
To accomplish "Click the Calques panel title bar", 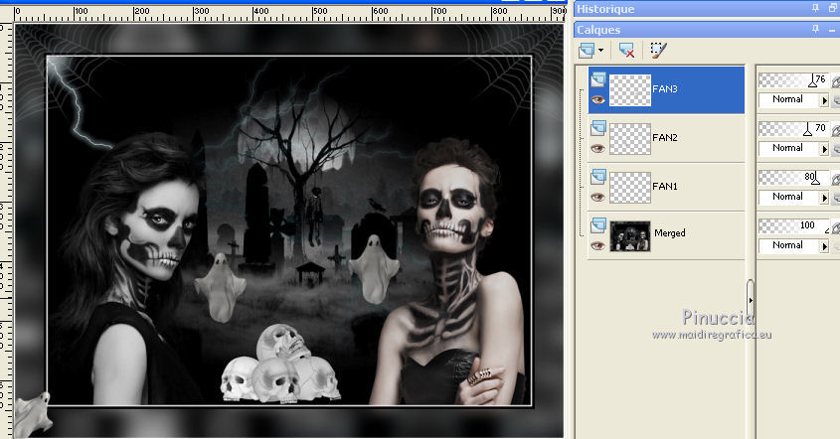I will click(707, 30).
